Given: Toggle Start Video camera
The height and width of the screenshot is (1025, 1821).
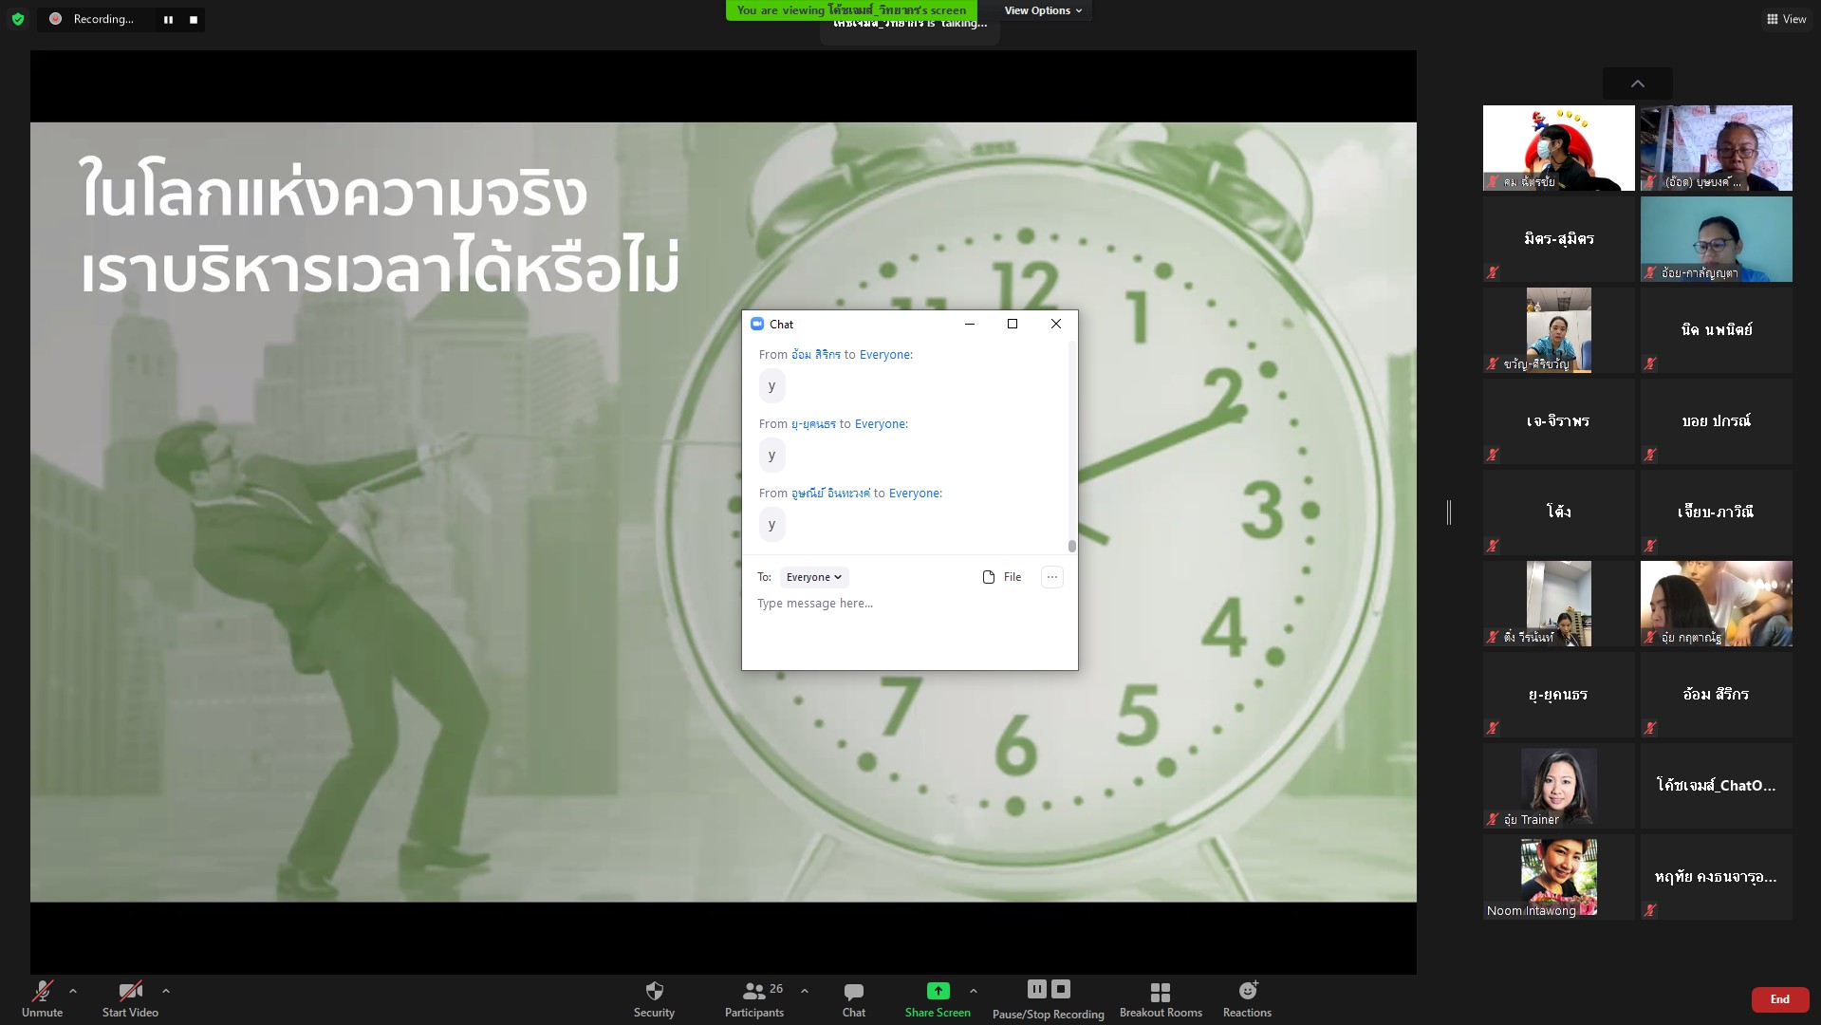Looking at the screenshot, I should 130,992.
